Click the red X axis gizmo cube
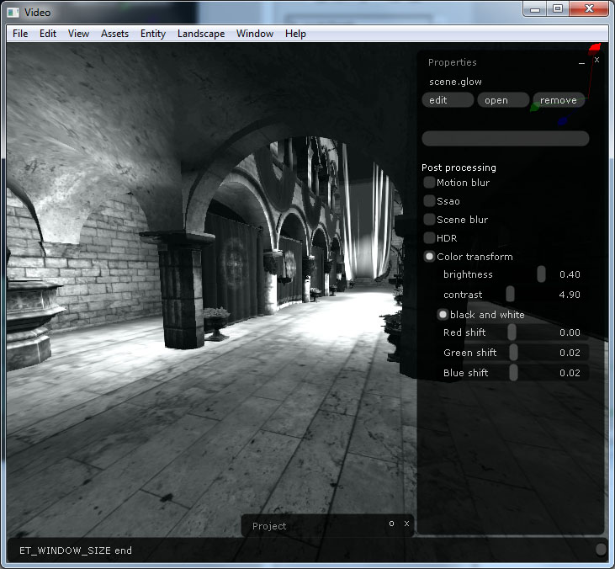615x569 pixels. [x=595, y=48]
